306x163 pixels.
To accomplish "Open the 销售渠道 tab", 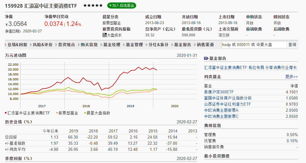I will coord(205,45).
